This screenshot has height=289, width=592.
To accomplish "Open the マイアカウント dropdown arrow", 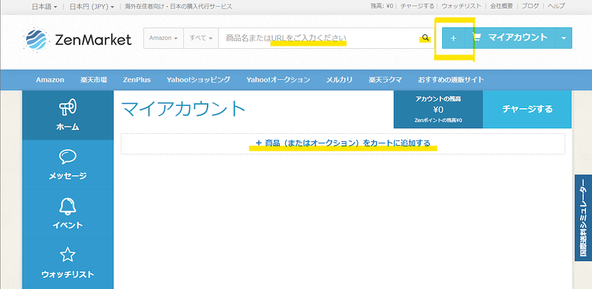I will pyautogui.click(x=564, y=38).
